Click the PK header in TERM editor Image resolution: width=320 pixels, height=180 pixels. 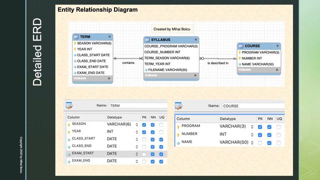144,117
